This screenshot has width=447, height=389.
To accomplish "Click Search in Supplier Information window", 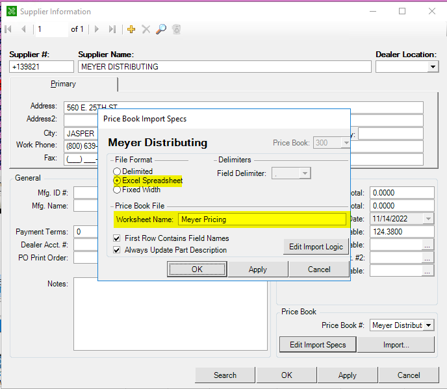I will [x=225, y=375].
